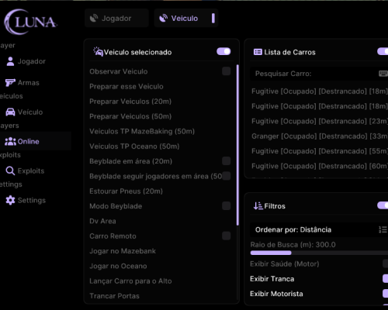Click the Exibir Saúde (Motor) label
This screenshot has height=310, width=388.
click(285, 264)
